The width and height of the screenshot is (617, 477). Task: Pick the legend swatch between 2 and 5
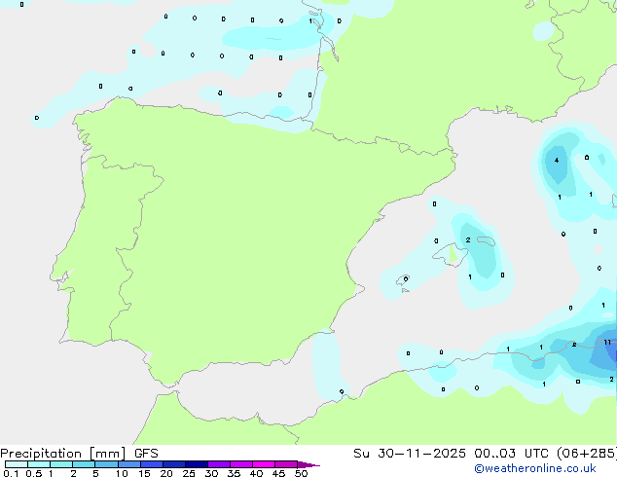(84, 464)
